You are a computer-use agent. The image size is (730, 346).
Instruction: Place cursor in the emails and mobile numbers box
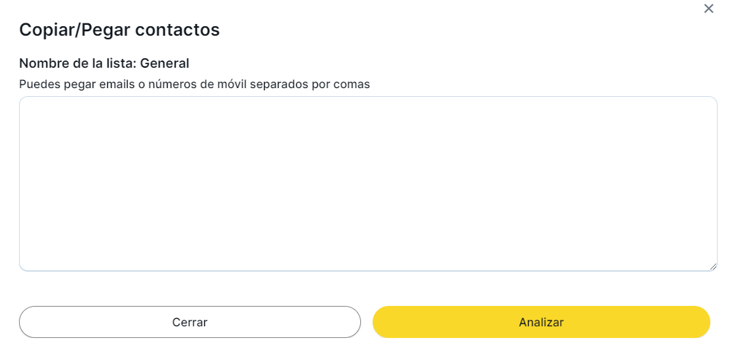pyautogui.click(x=368, y=184)
